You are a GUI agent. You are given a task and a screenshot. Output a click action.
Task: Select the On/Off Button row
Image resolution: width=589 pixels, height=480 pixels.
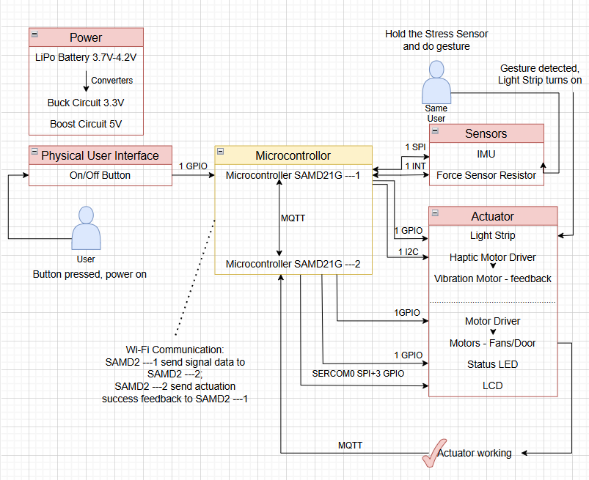100,175
